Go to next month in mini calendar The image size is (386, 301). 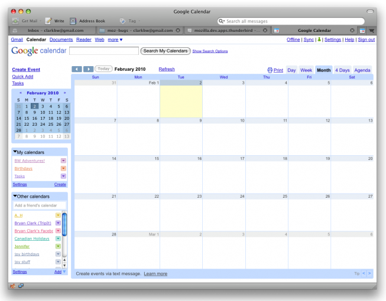coord(65,93)
